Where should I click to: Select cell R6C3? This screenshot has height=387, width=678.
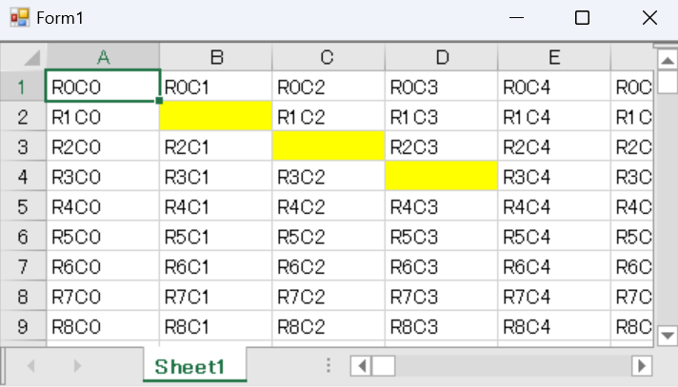point(442,266)
